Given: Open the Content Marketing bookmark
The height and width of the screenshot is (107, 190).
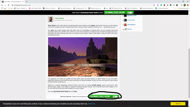Looking at the screenshot, I should (162, 8).
